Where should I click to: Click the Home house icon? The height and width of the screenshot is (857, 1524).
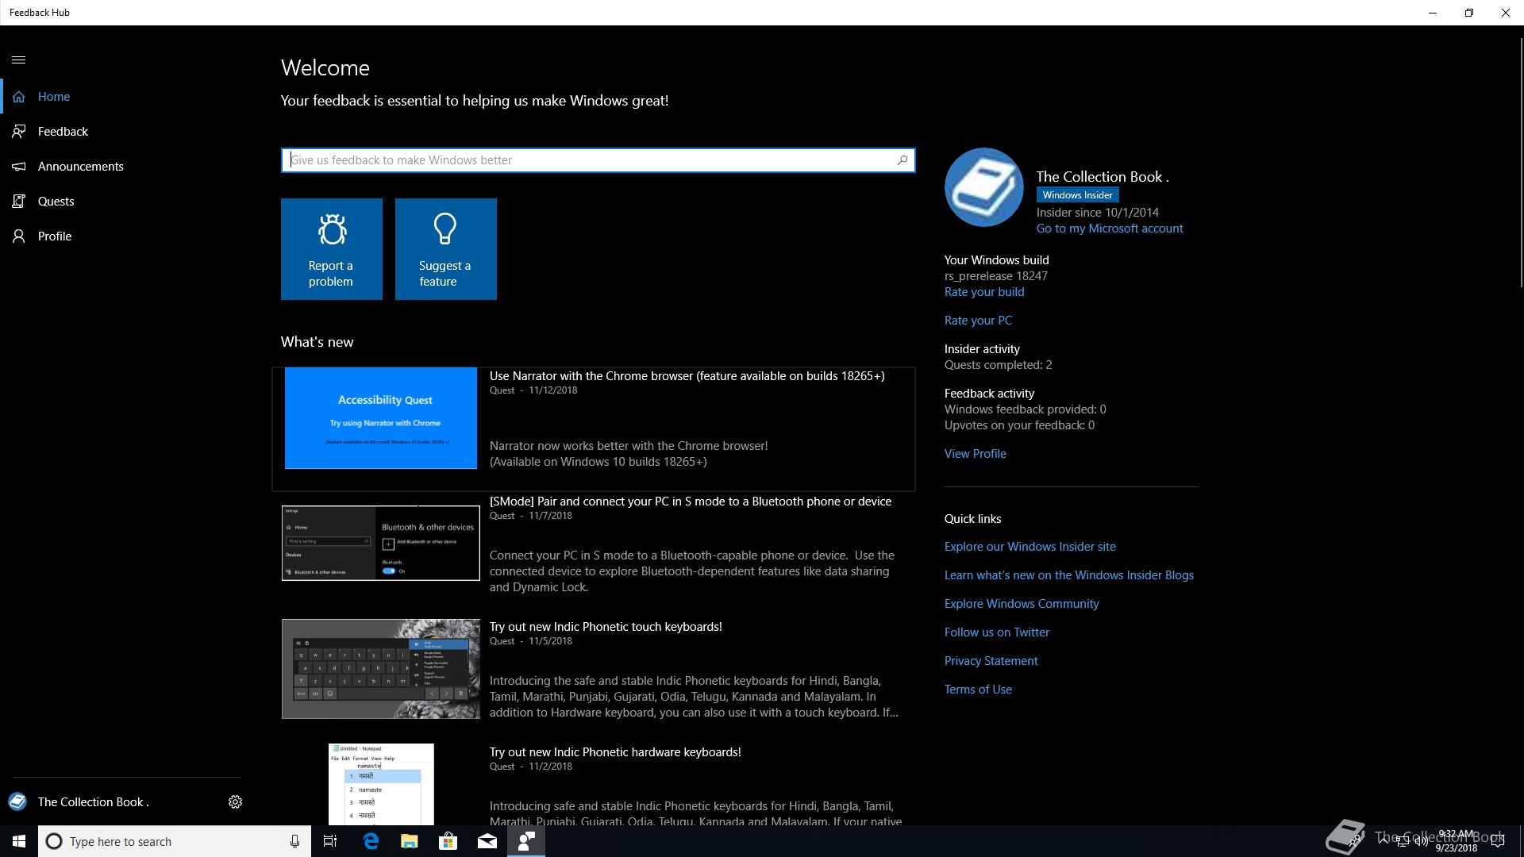click(x=19, y=97)
